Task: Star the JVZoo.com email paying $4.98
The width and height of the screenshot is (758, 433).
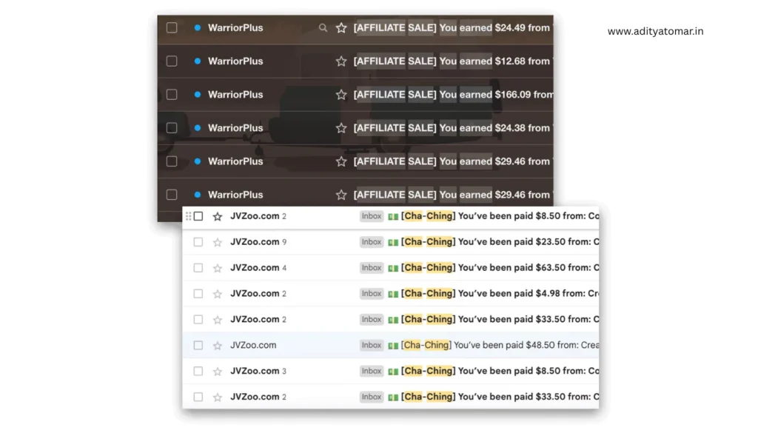Action: (x=218, y=294)
